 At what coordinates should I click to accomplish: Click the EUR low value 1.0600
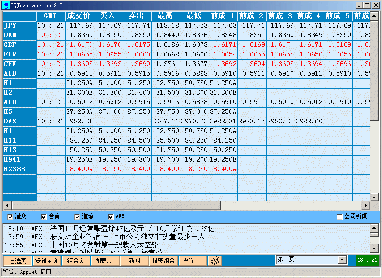[x=194, y=54]
